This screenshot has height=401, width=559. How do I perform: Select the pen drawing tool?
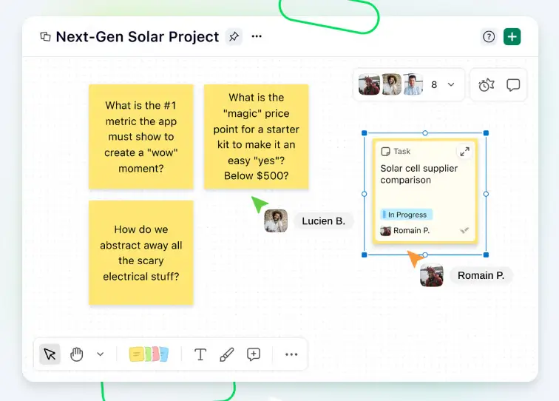(227, 354)
